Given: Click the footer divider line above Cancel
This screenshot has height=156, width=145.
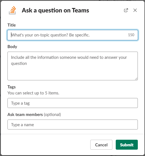Looking at the screenshot, I should pos(73,134).
